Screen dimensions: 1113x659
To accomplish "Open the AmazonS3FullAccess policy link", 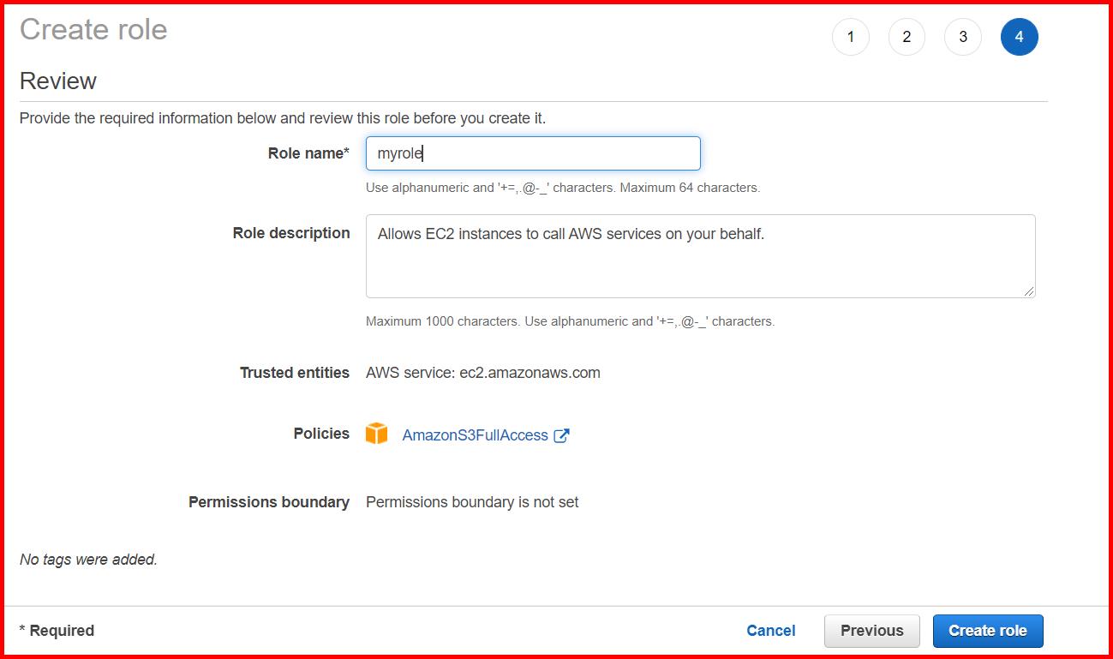I will 474,435.
